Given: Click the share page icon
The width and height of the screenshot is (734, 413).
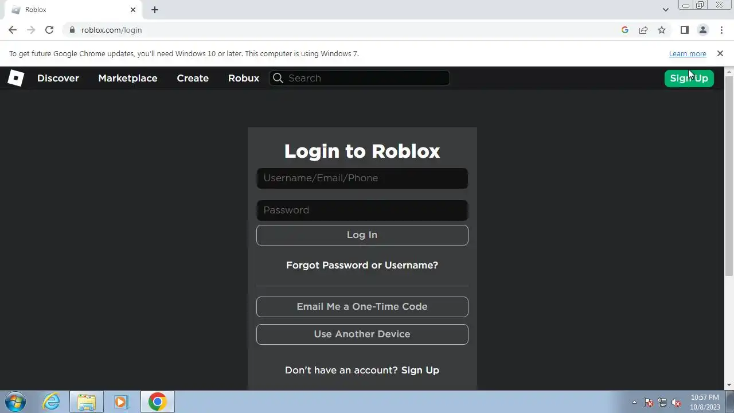Looking at the screenshot, I should [643, 30].
